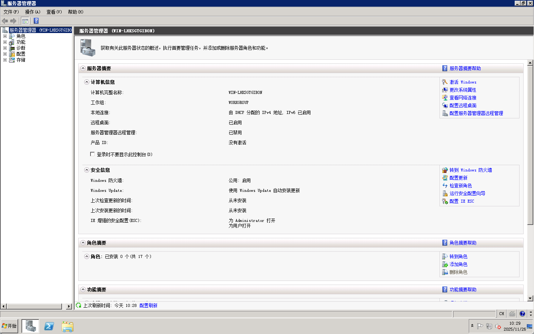Viewport: 534px width, 334px height.
Task: Collapse the 安全信息 subsection
Action: 87,170
